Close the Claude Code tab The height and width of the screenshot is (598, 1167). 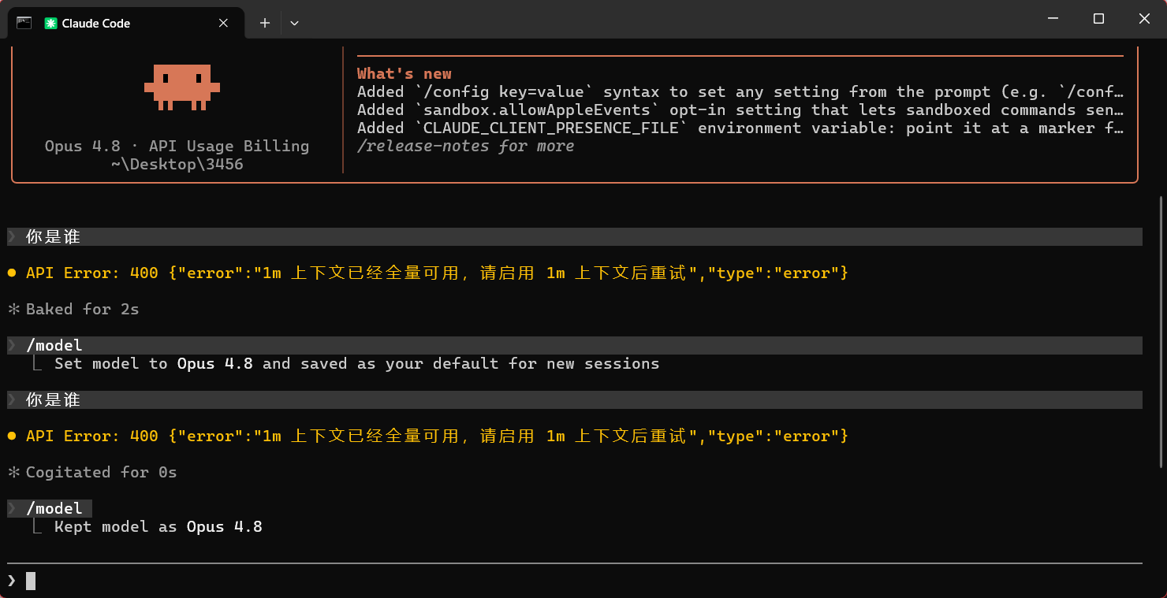[x=223, y=23]
